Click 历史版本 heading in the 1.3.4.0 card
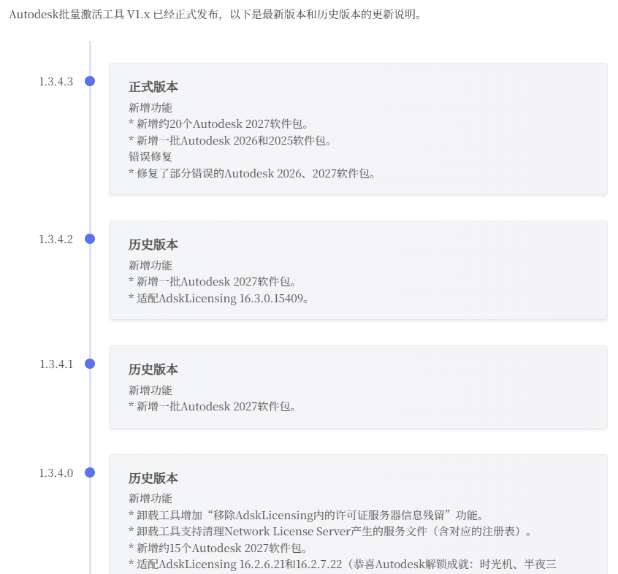618x574 pixels. [153, 478]
